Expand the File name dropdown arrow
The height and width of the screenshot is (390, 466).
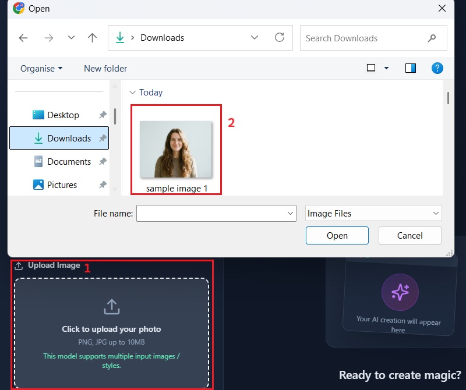click(290, 213)
